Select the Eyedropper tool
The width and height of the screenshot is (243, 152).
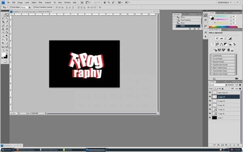tap(6, 22)
